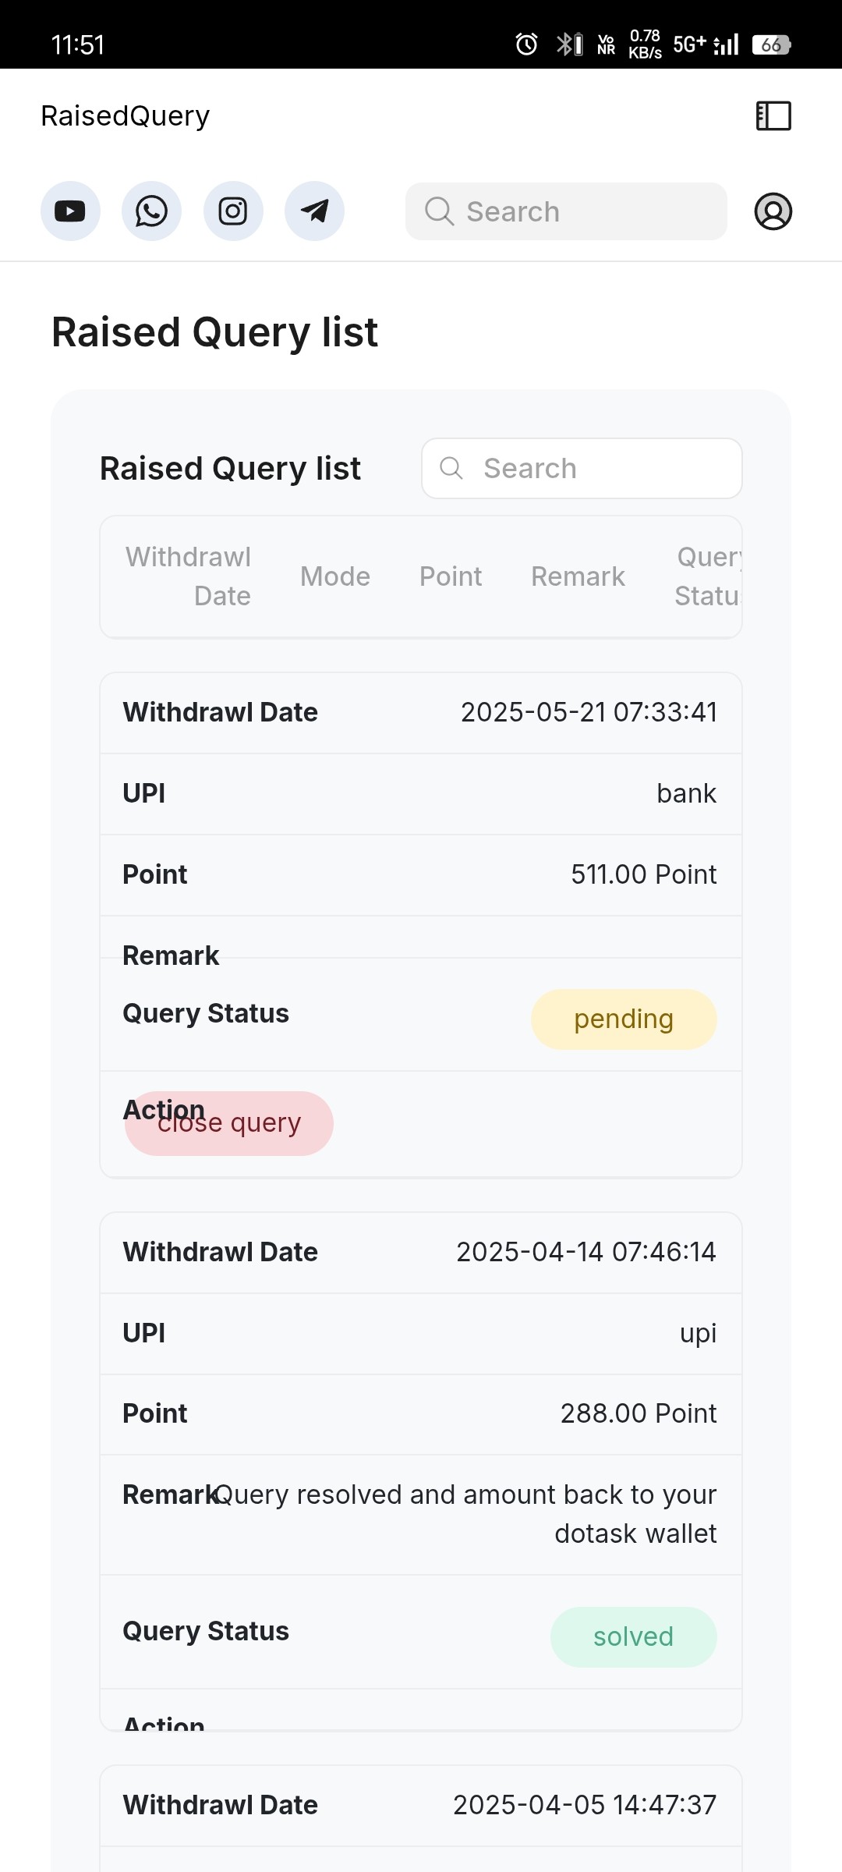842x1872 pixels.
Task: Focus the Raised Query list Search box
Action: click(582, 468)
